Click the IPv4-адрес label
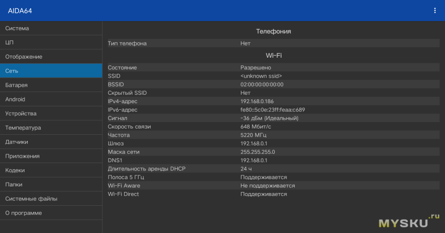This screenshot has width=445, height=233. 122,102
